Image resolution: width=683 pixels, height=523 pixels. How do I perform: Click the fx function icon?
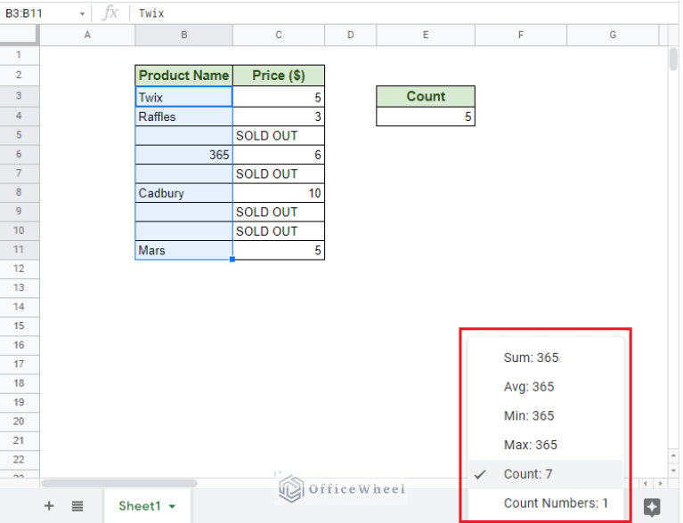(110, 13)
